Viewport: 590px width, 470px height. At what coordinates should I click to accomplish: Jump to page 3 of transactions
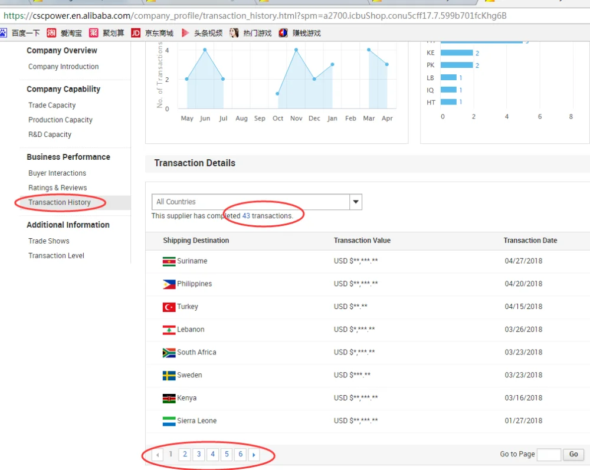point(199,454)
